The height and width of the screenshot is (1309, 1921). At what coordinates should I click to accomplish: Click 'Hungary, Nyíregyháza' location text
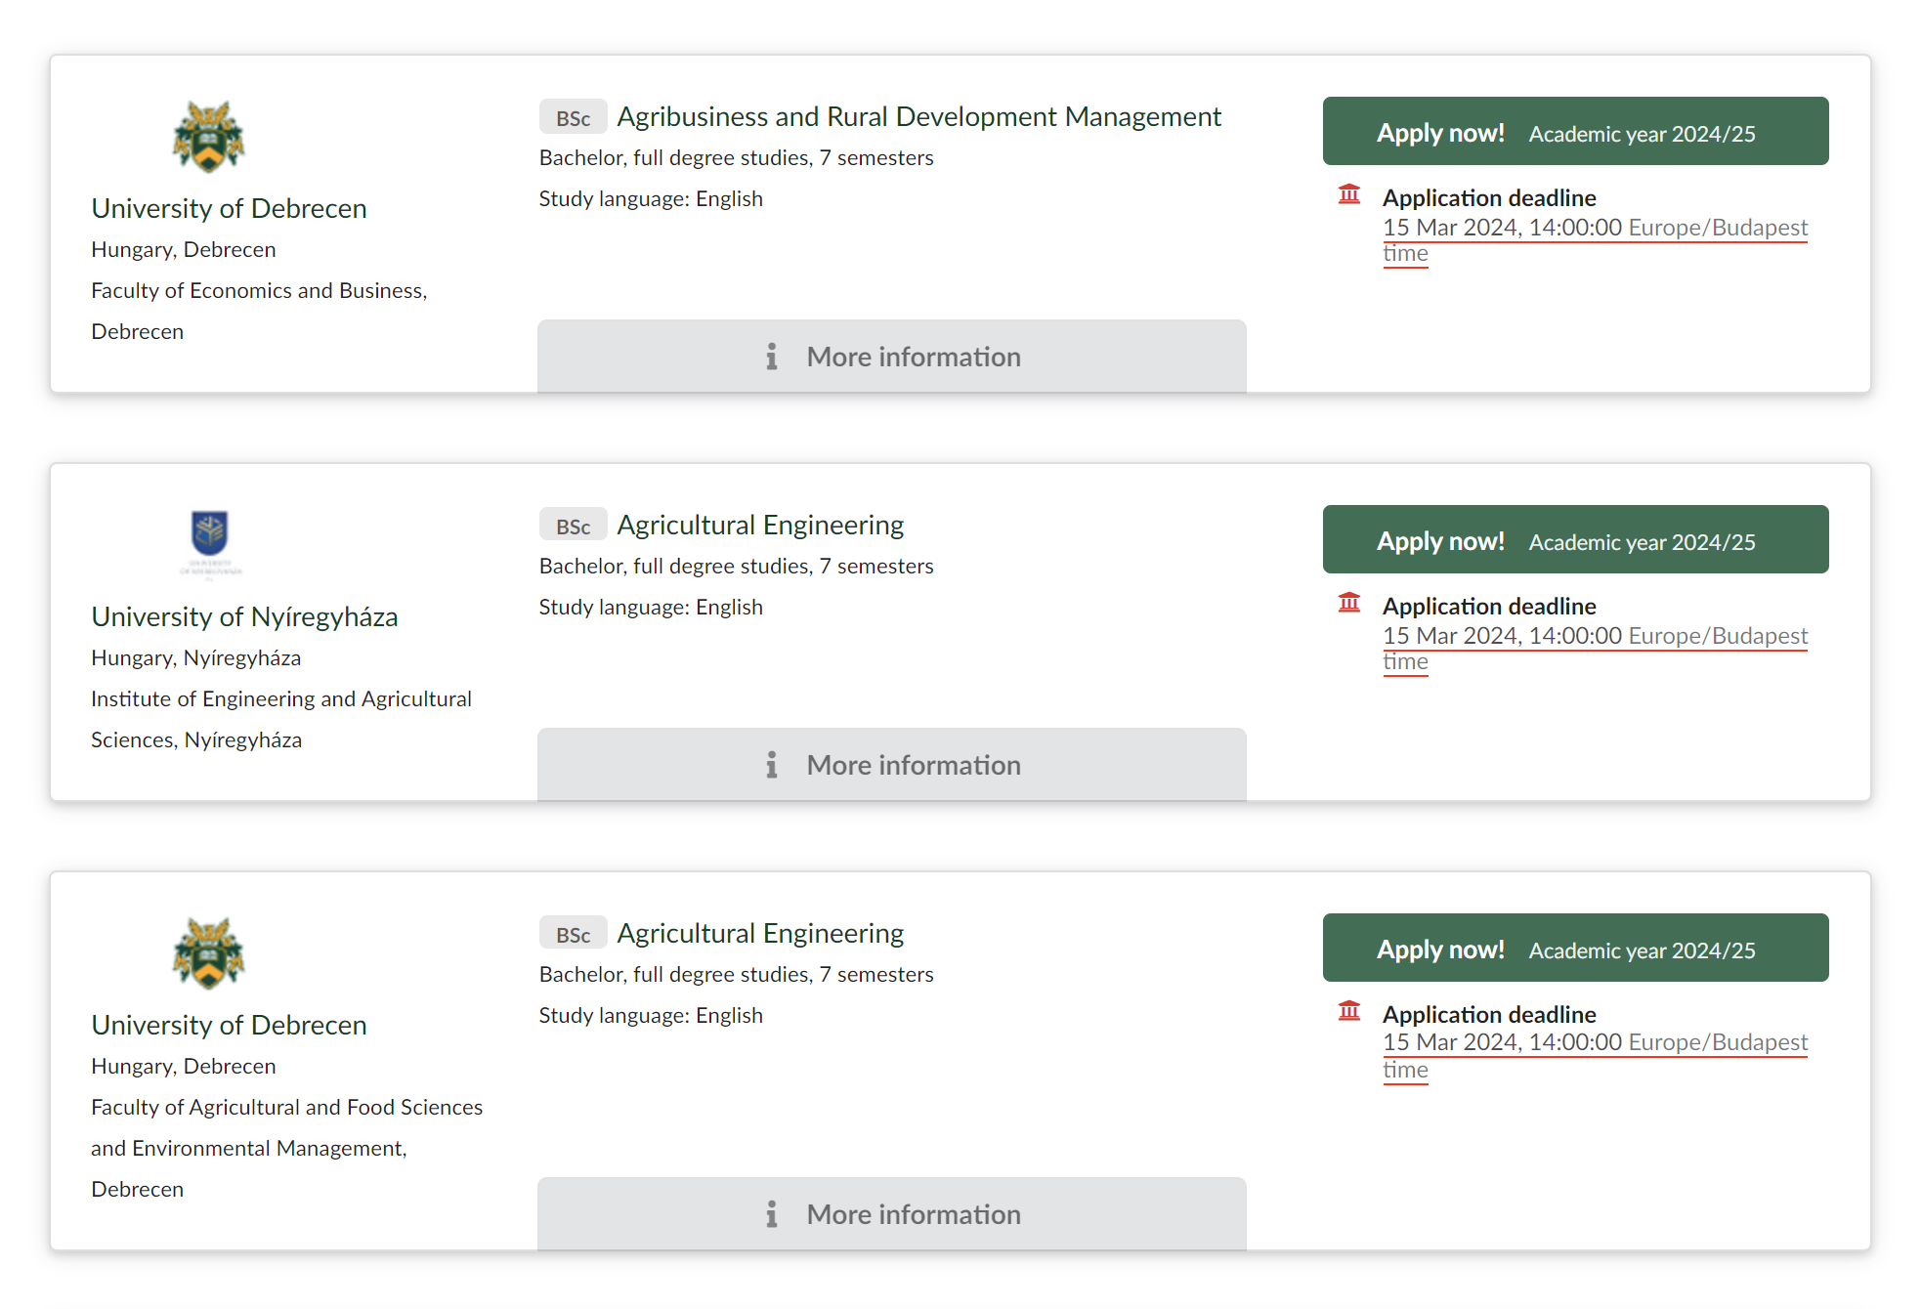pyautogui.click(x=195, y=657)
